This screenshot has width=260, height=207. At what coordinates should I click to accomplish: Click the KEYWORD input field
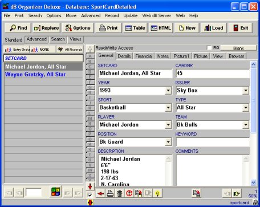point(213,142)
